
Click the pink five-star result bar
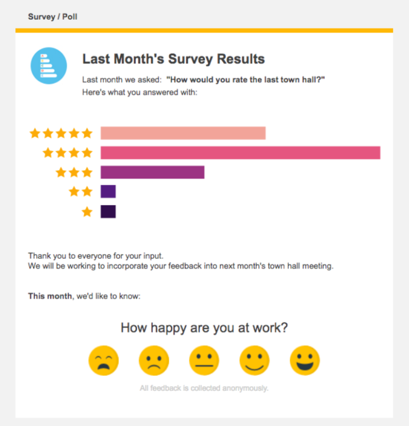(183, 133)
